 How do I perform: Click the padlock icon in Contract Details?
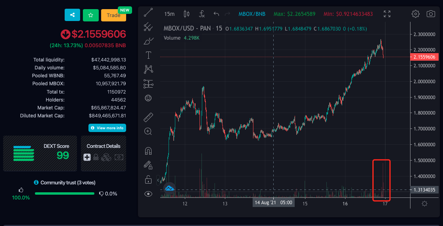pyautogui.click(x=96, y=157)
